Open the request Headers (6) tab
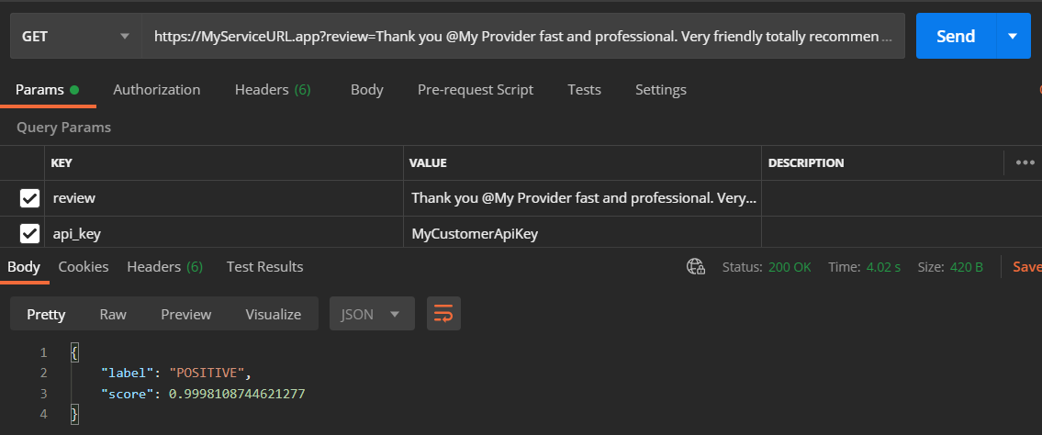 point(273,90)
